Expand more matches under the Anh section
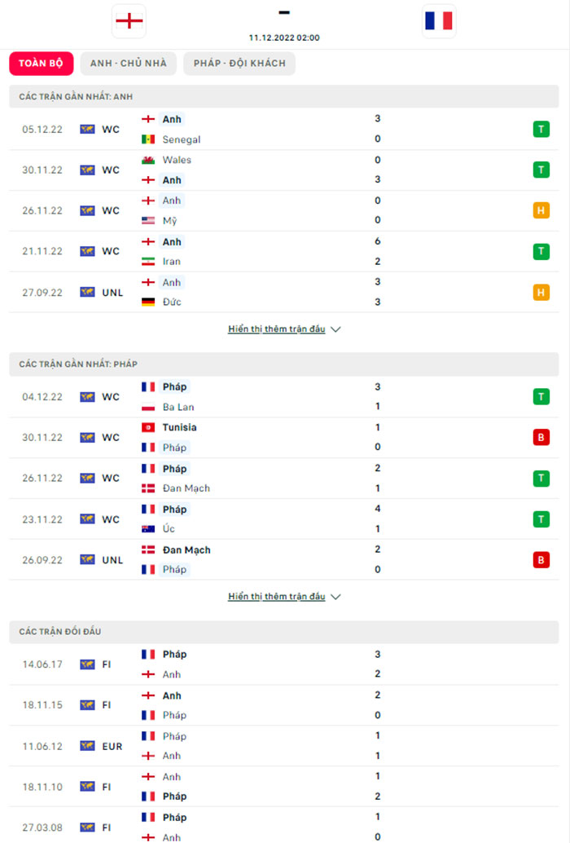The image size is (570, 843). point(284,329)
